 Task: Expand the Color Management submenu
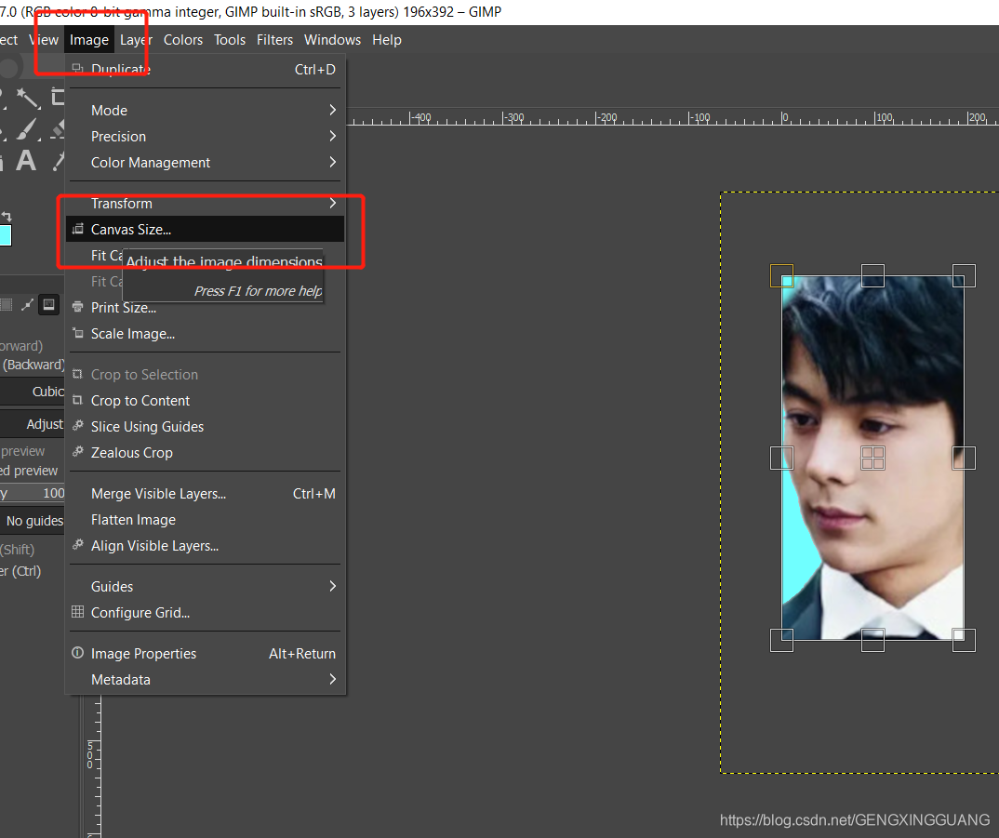(206, 163)
